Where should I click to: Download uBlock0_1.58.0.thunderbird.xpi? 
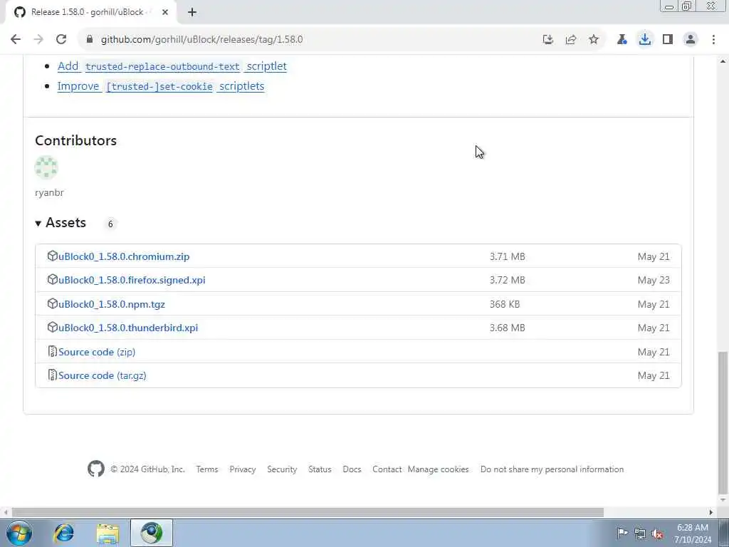[128, 328]
